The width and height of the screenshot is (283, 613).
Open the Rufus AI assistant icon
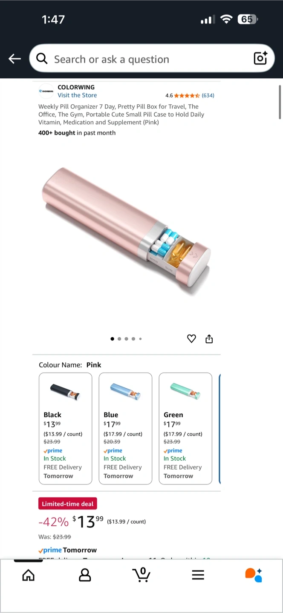click(x=254, y=575)
